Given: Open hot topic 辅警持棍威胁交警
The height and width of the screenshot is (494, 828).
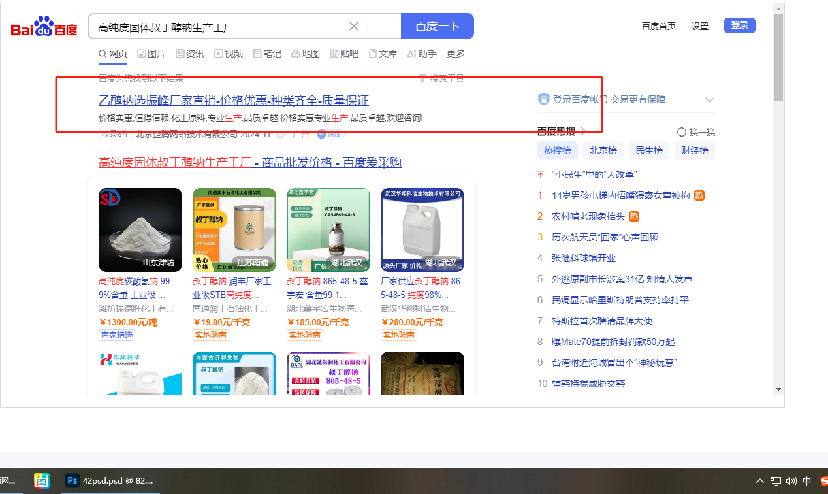Looking at the screenshot, I should (588, 384).
